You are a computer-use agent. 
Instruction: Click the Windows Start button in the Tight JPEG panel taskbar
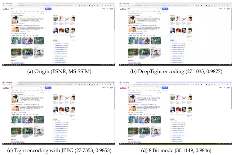point(3,144)
